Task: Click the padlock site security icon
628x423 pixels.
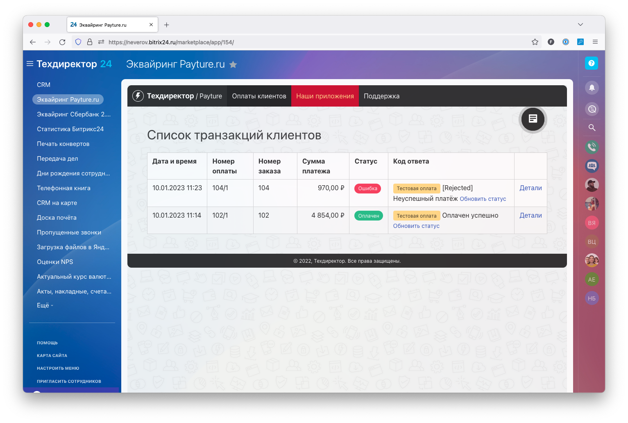Action: [x=90, y=42]
